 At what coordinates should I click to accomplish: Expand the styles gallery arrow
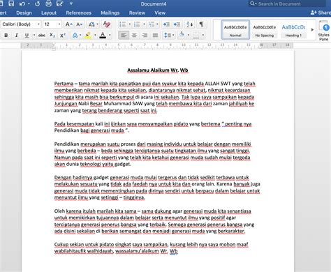coord(312,30)
